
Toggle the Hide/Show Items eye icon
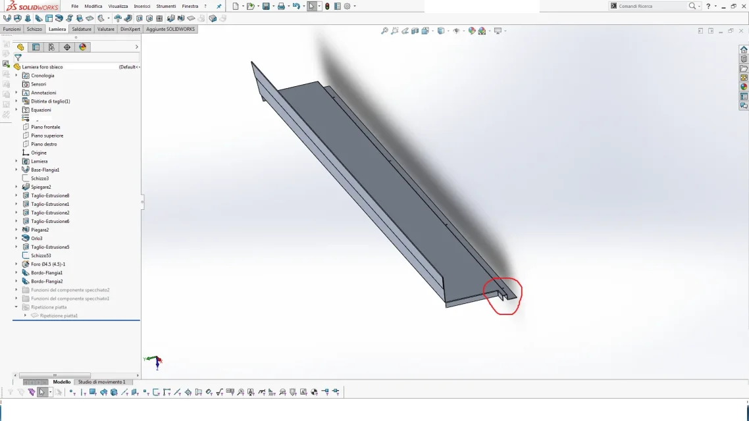pos(456,31)
